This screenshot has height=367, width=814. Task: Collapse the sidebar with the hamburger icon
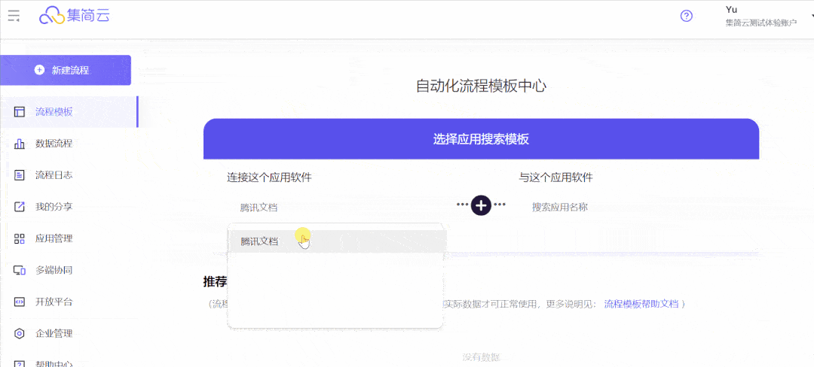coord(14,16)
